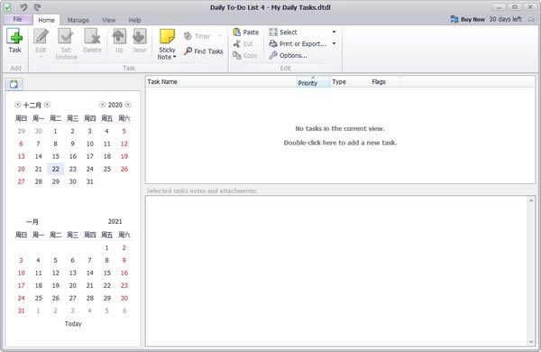Select December 22 in calendar

(56, 169)
